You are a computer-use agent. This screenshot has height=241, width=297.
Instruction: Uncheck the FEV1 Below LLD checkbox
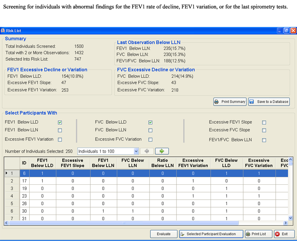tap(60, 123)
